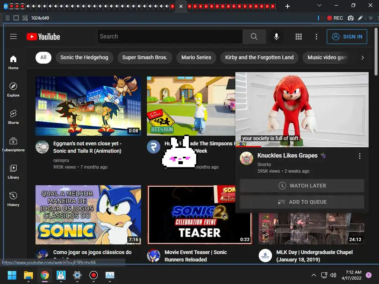379x284 pixels.
Task: Open Library in the sidebar
Action: point(13,172)
